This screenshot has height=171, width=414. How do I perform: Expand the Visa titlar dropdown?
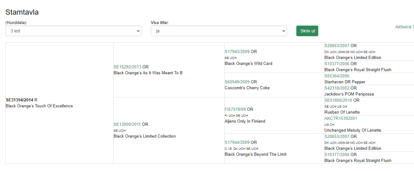(x=218, y=31)
